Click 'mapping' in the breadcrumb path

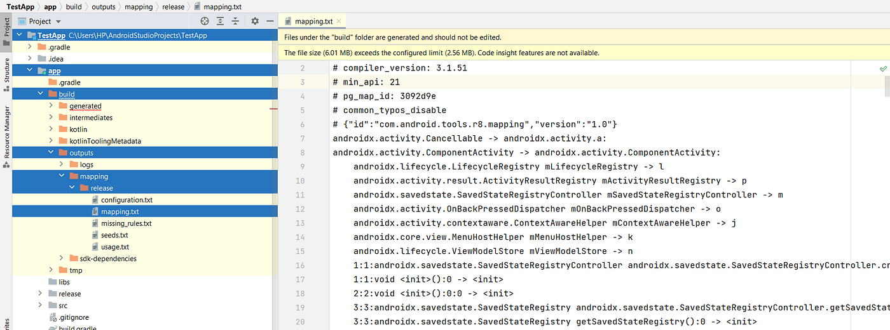139,6
